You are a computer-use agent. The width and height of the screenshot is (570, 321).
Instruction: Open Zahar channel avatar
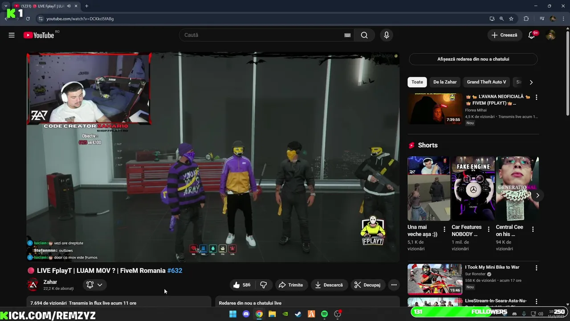[x=33, y=285]
